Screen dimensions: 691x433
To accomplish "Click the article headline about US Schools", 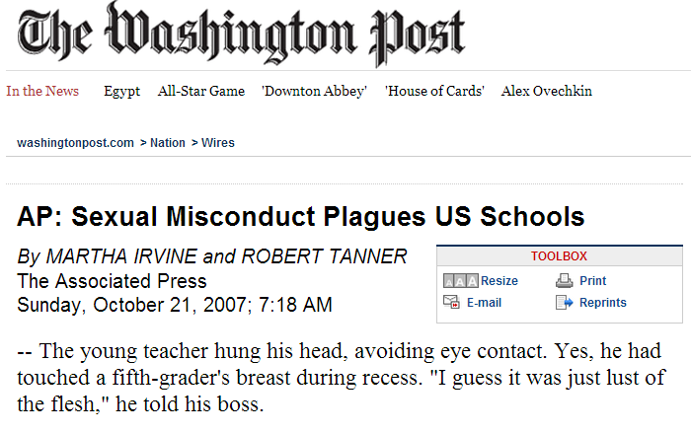I will tap(300, 217).
